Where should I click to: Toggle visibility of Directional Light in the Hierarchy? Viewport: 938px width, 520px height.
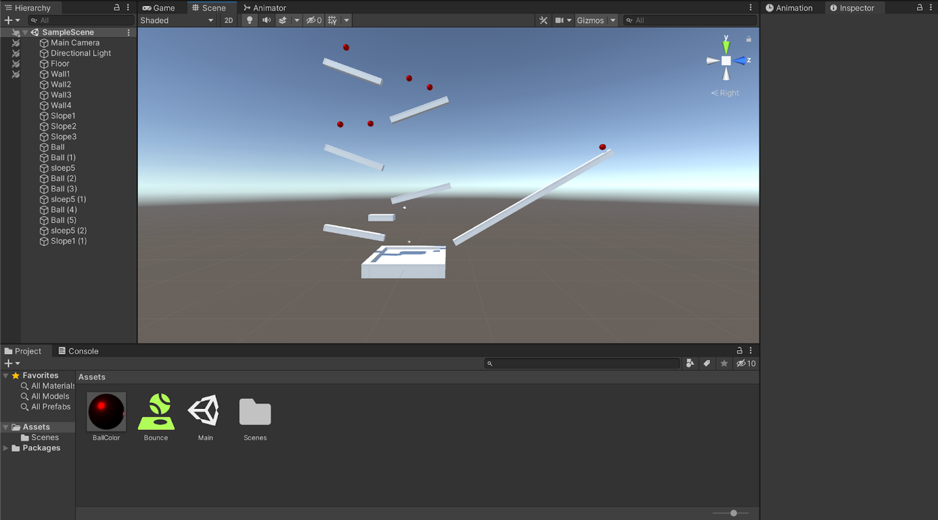click(16, 53)
